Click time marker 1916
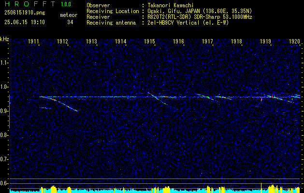Image resolution: width=304 pixels, height=193 pixels. 178,41
